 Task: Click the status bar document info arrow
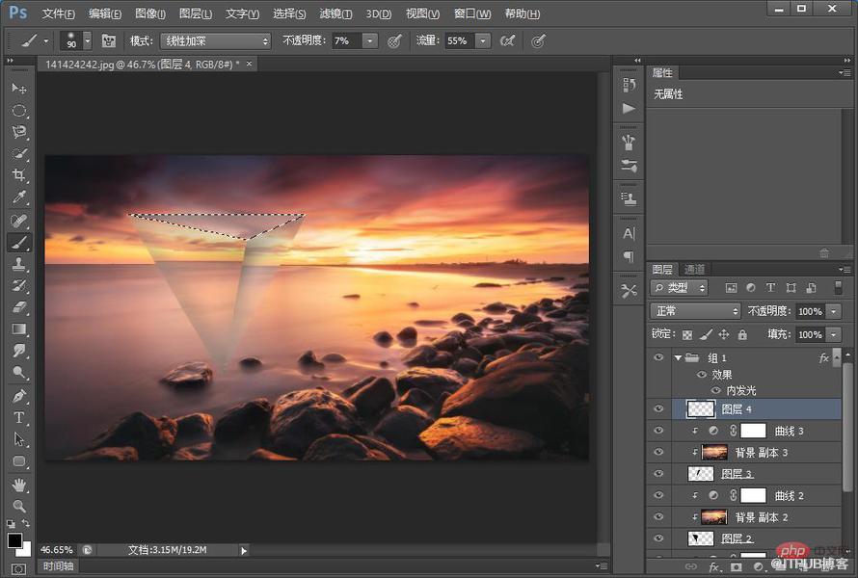click(x=244, y=550)
